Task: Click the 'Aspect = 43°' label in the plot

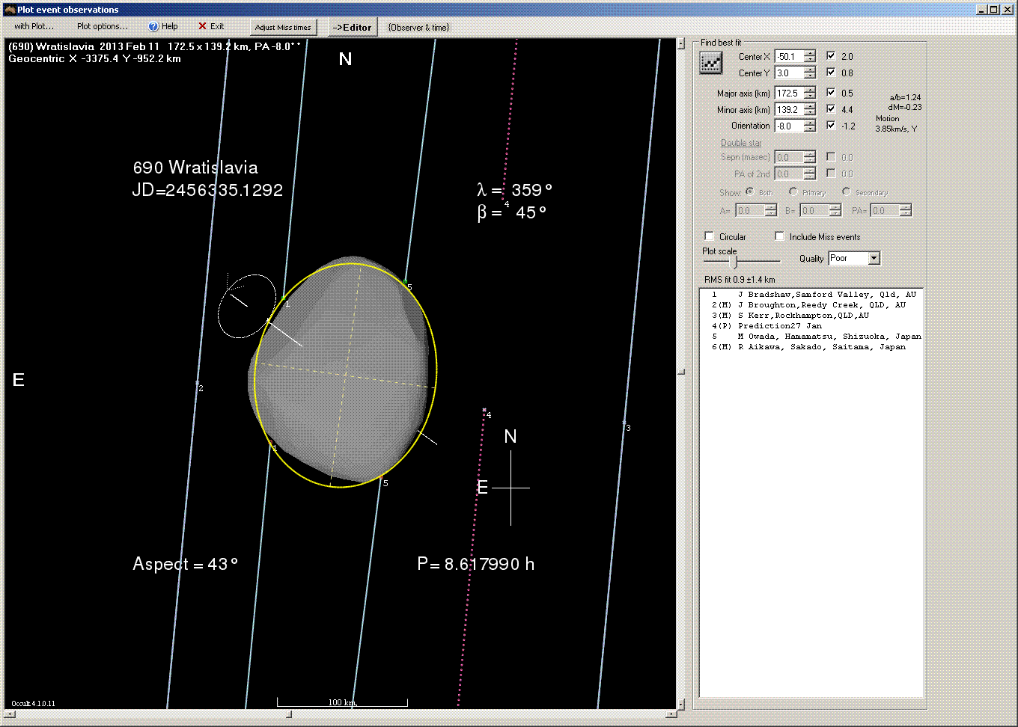Action: (185, 564)
